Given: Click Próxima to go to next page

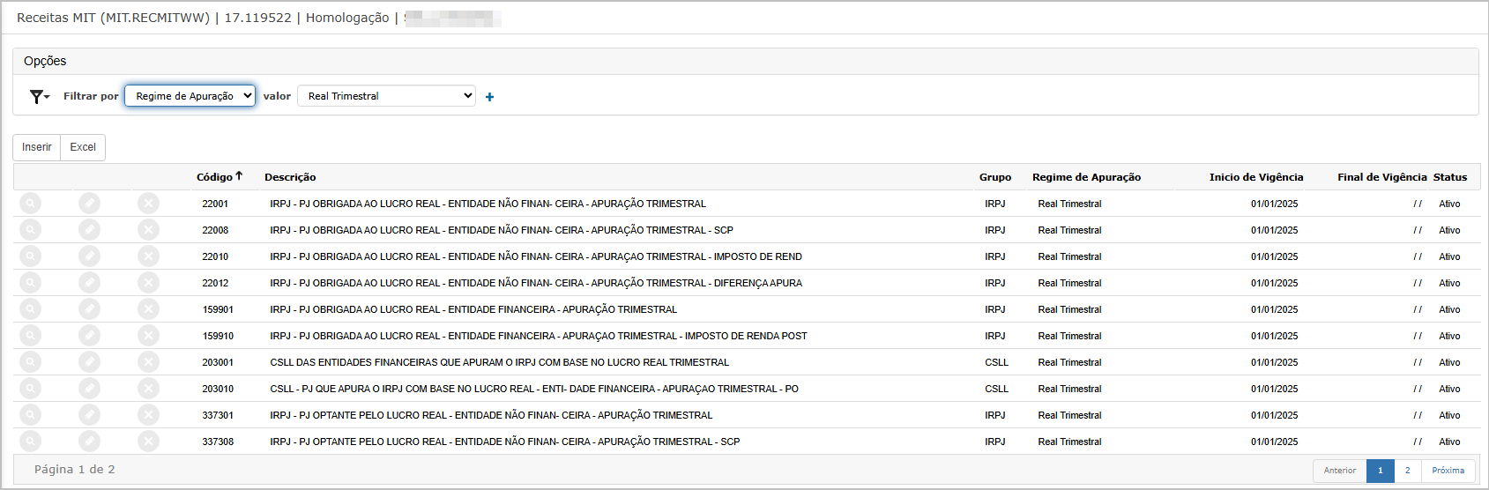Looking at the screenshot, I should coord(1448,471).
